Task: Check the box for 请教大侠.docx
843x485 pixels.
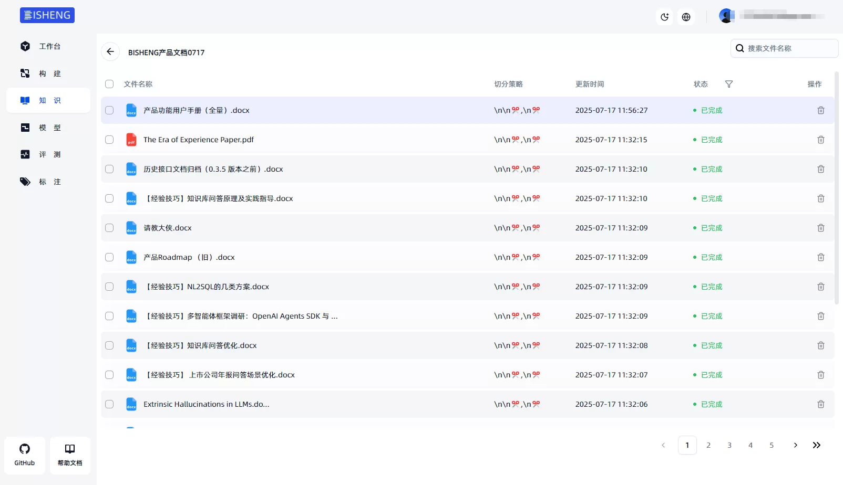Action: coord(109,228)
